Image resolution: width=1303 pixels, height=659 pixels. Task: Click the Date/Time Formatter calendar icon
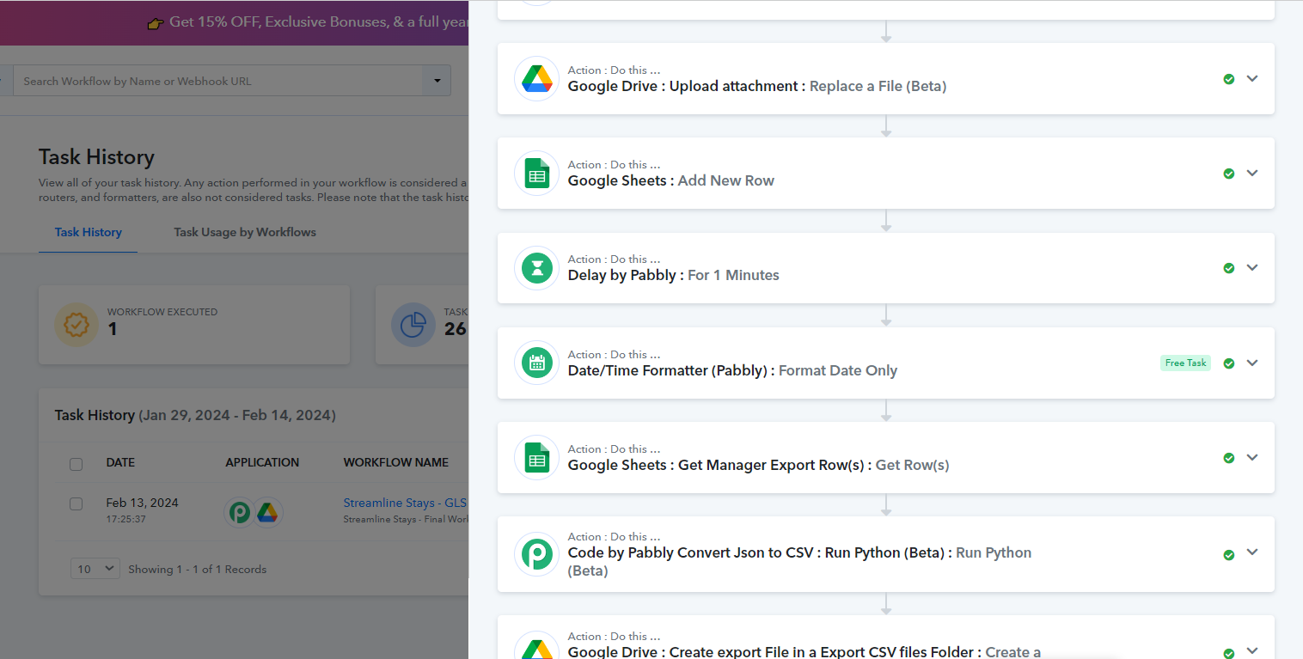tap(537, 363)
